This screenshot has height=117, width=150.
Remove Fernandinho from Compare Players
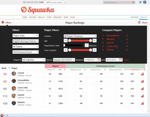pos(127,35)
